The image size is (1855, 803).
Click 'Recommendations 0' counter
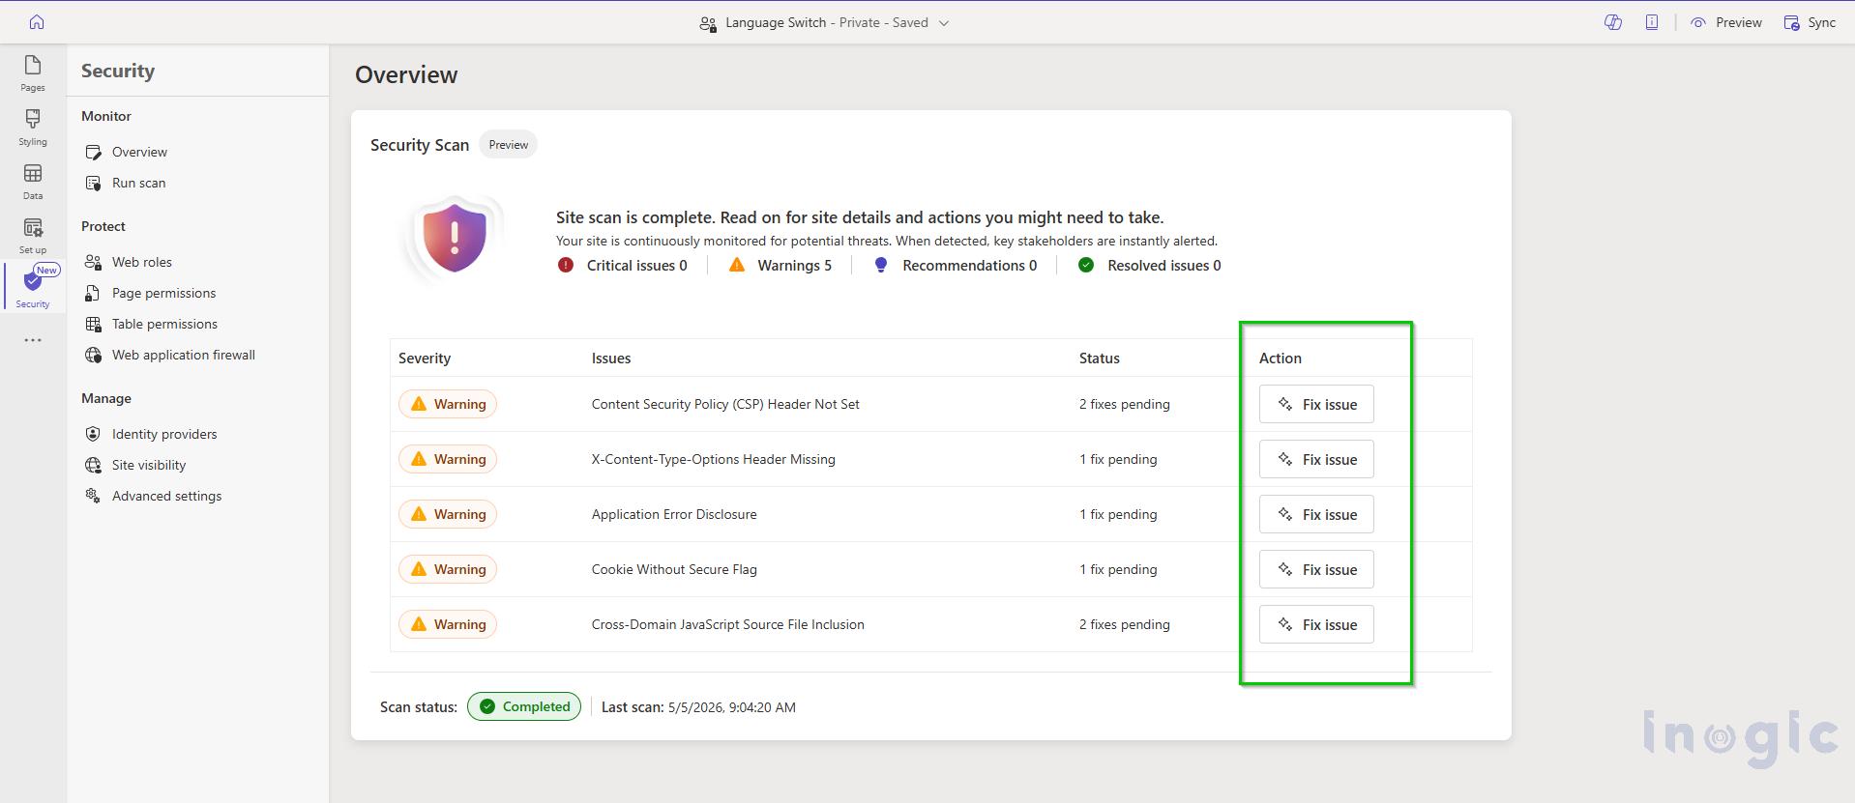(x=955, y=265)
